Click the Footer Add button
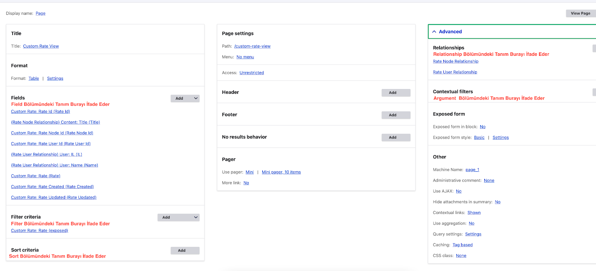This screenshot has width=596, height=271. pos(396,115)
